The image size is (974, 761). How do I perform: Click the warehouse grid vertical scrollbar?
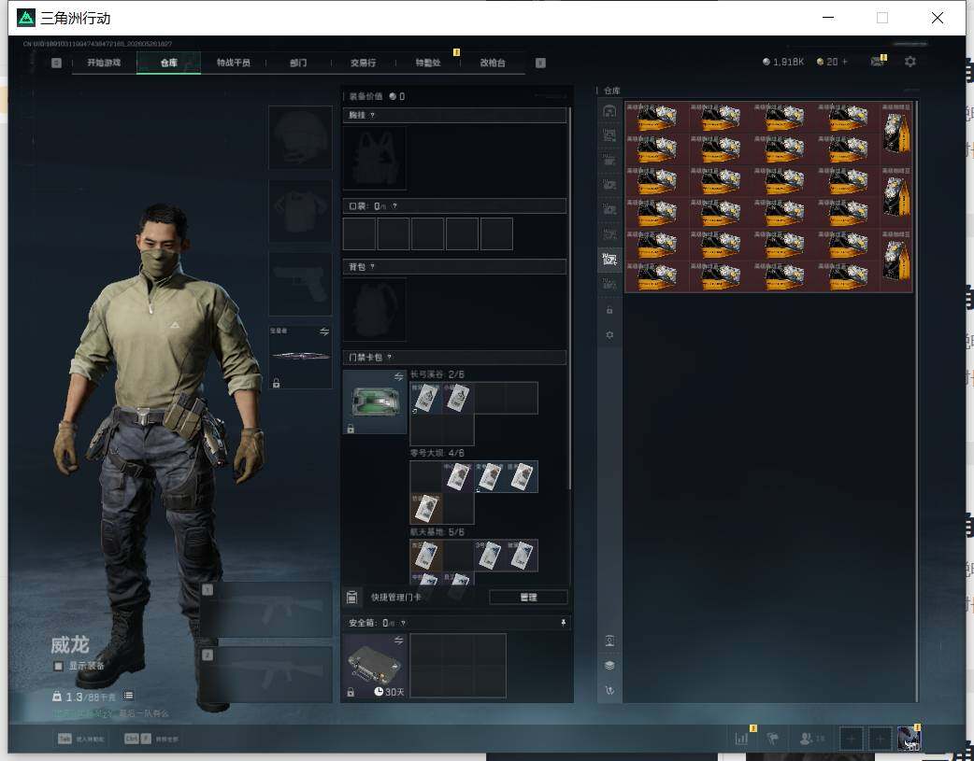(916, 401)
